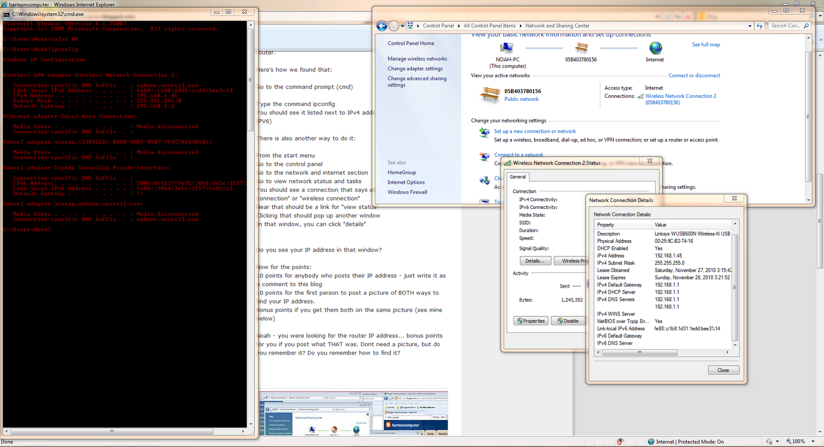Select the Network and Sharing Center breadcrumb
Image resolution: width=824 pixels, height=447 pixels.
point(557,26)
